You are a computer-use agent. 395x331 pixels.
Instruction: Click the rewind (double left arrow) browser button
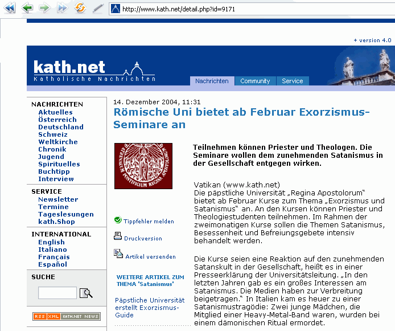10,8
